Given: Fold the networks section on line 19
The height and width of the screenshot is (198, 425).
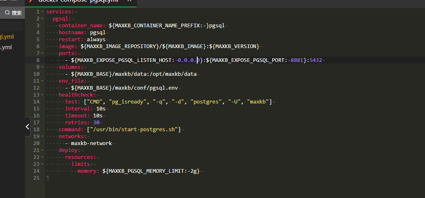Looking at the screenshot, I should pos(42,136).
